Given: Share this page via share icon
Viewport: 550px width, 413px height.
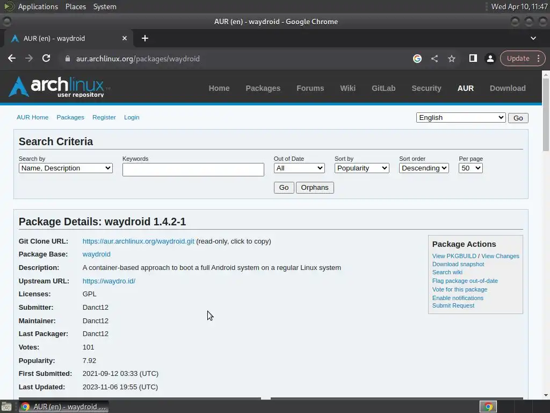Looking at the screenshot, I should click(434, 59).
